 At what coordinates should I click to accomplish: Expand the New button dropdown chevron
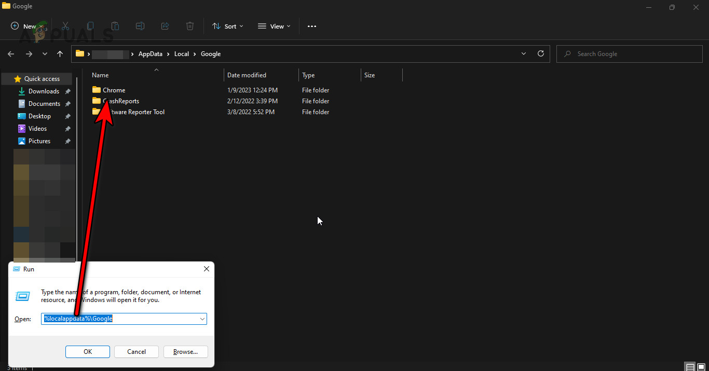coord(40,26)
